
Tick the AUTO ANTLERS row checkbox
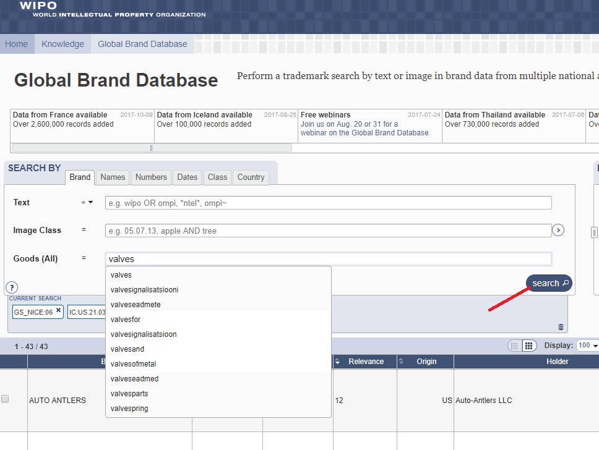pos(5,399)
